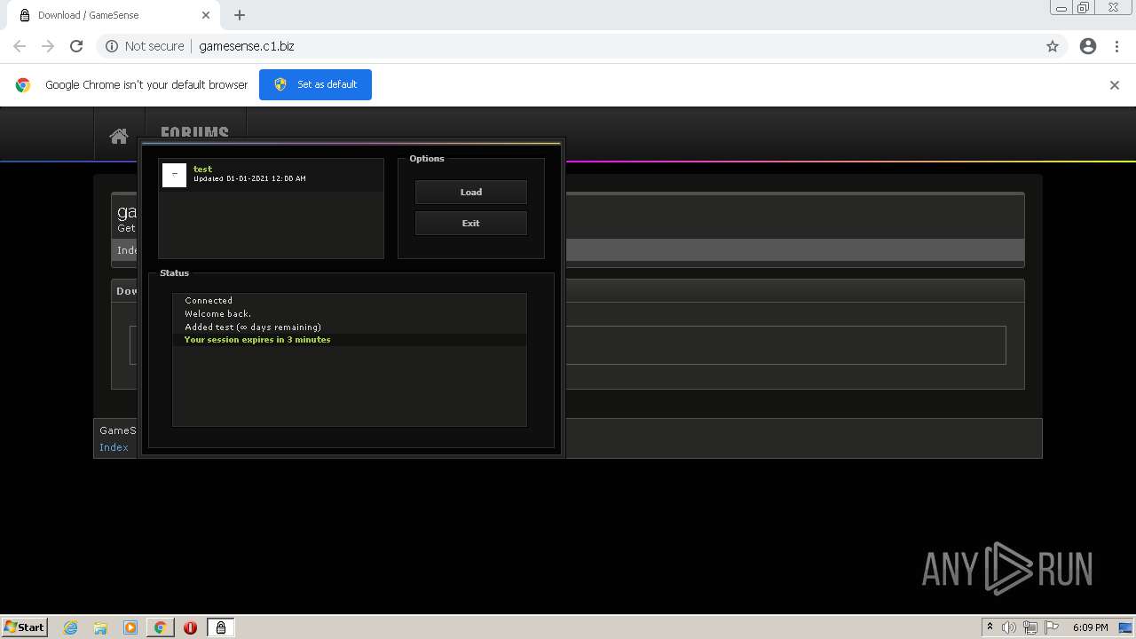Click the monitor icon at tray's end
This screenshot has width=1136, height=639.
1125,627
